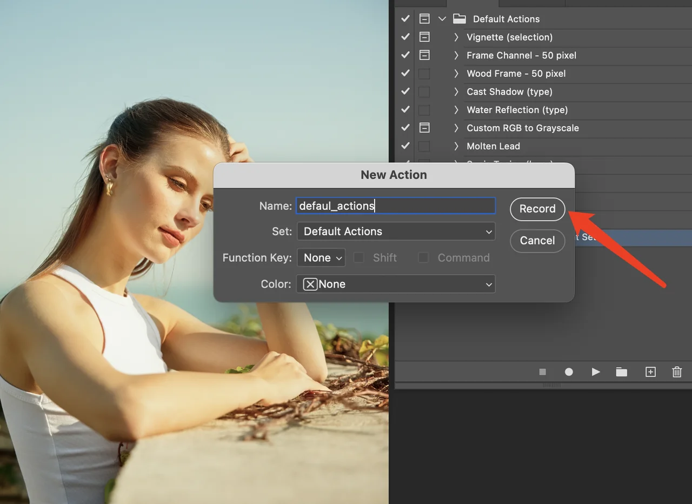692x504 pixels.
Task: Expand the Water Reflection (type) chevron
Action: [x=456, y=110]
